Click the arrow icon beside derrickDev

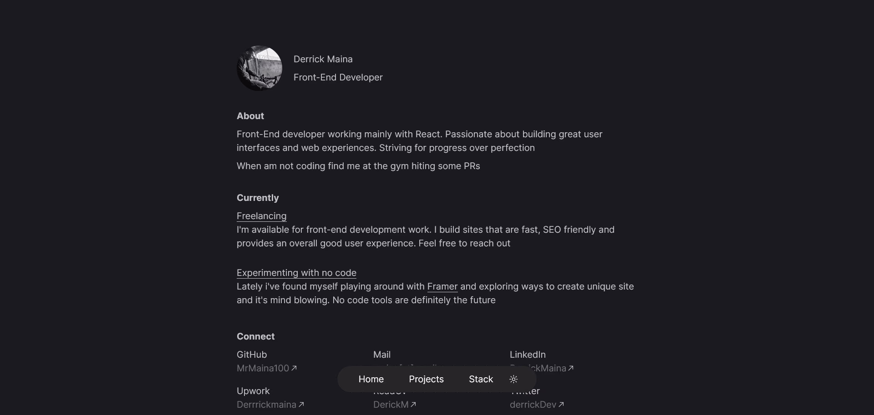561,405
